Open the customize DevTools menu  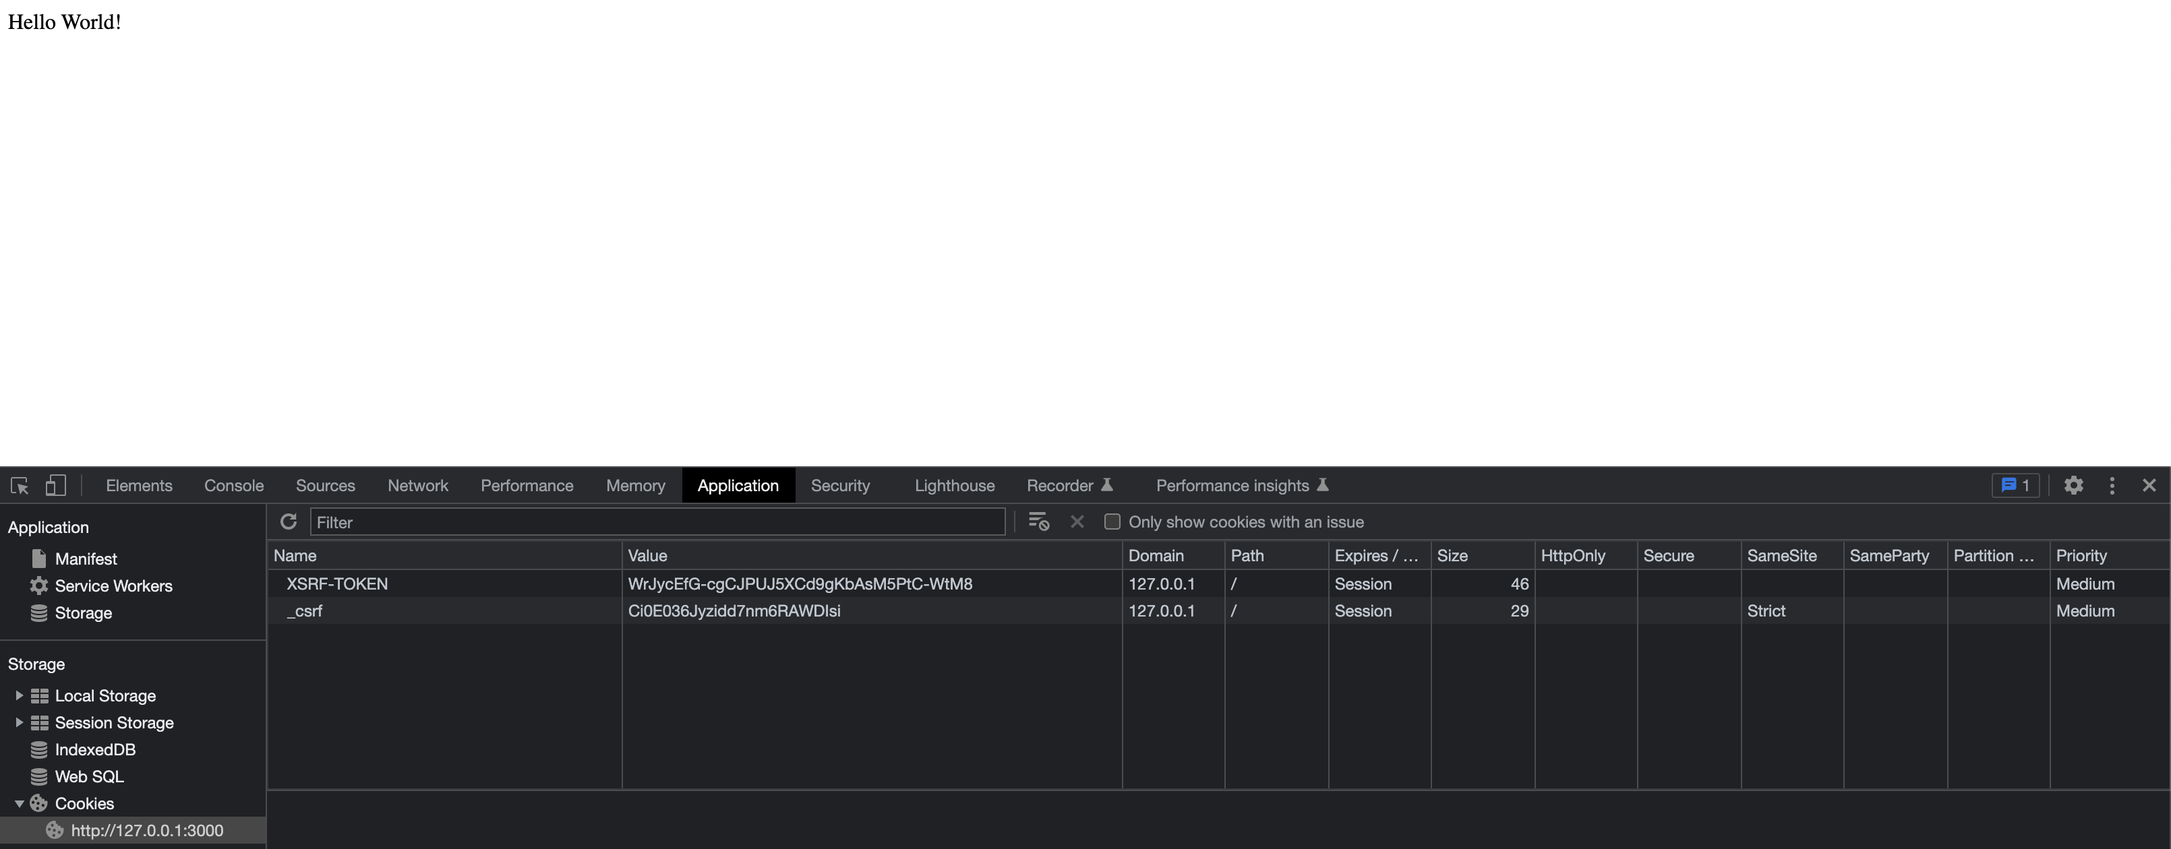pyautogui.click(x=2112, y=485)
